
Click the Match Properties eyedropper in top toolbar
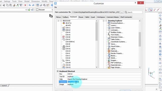(x=17, y=5)
